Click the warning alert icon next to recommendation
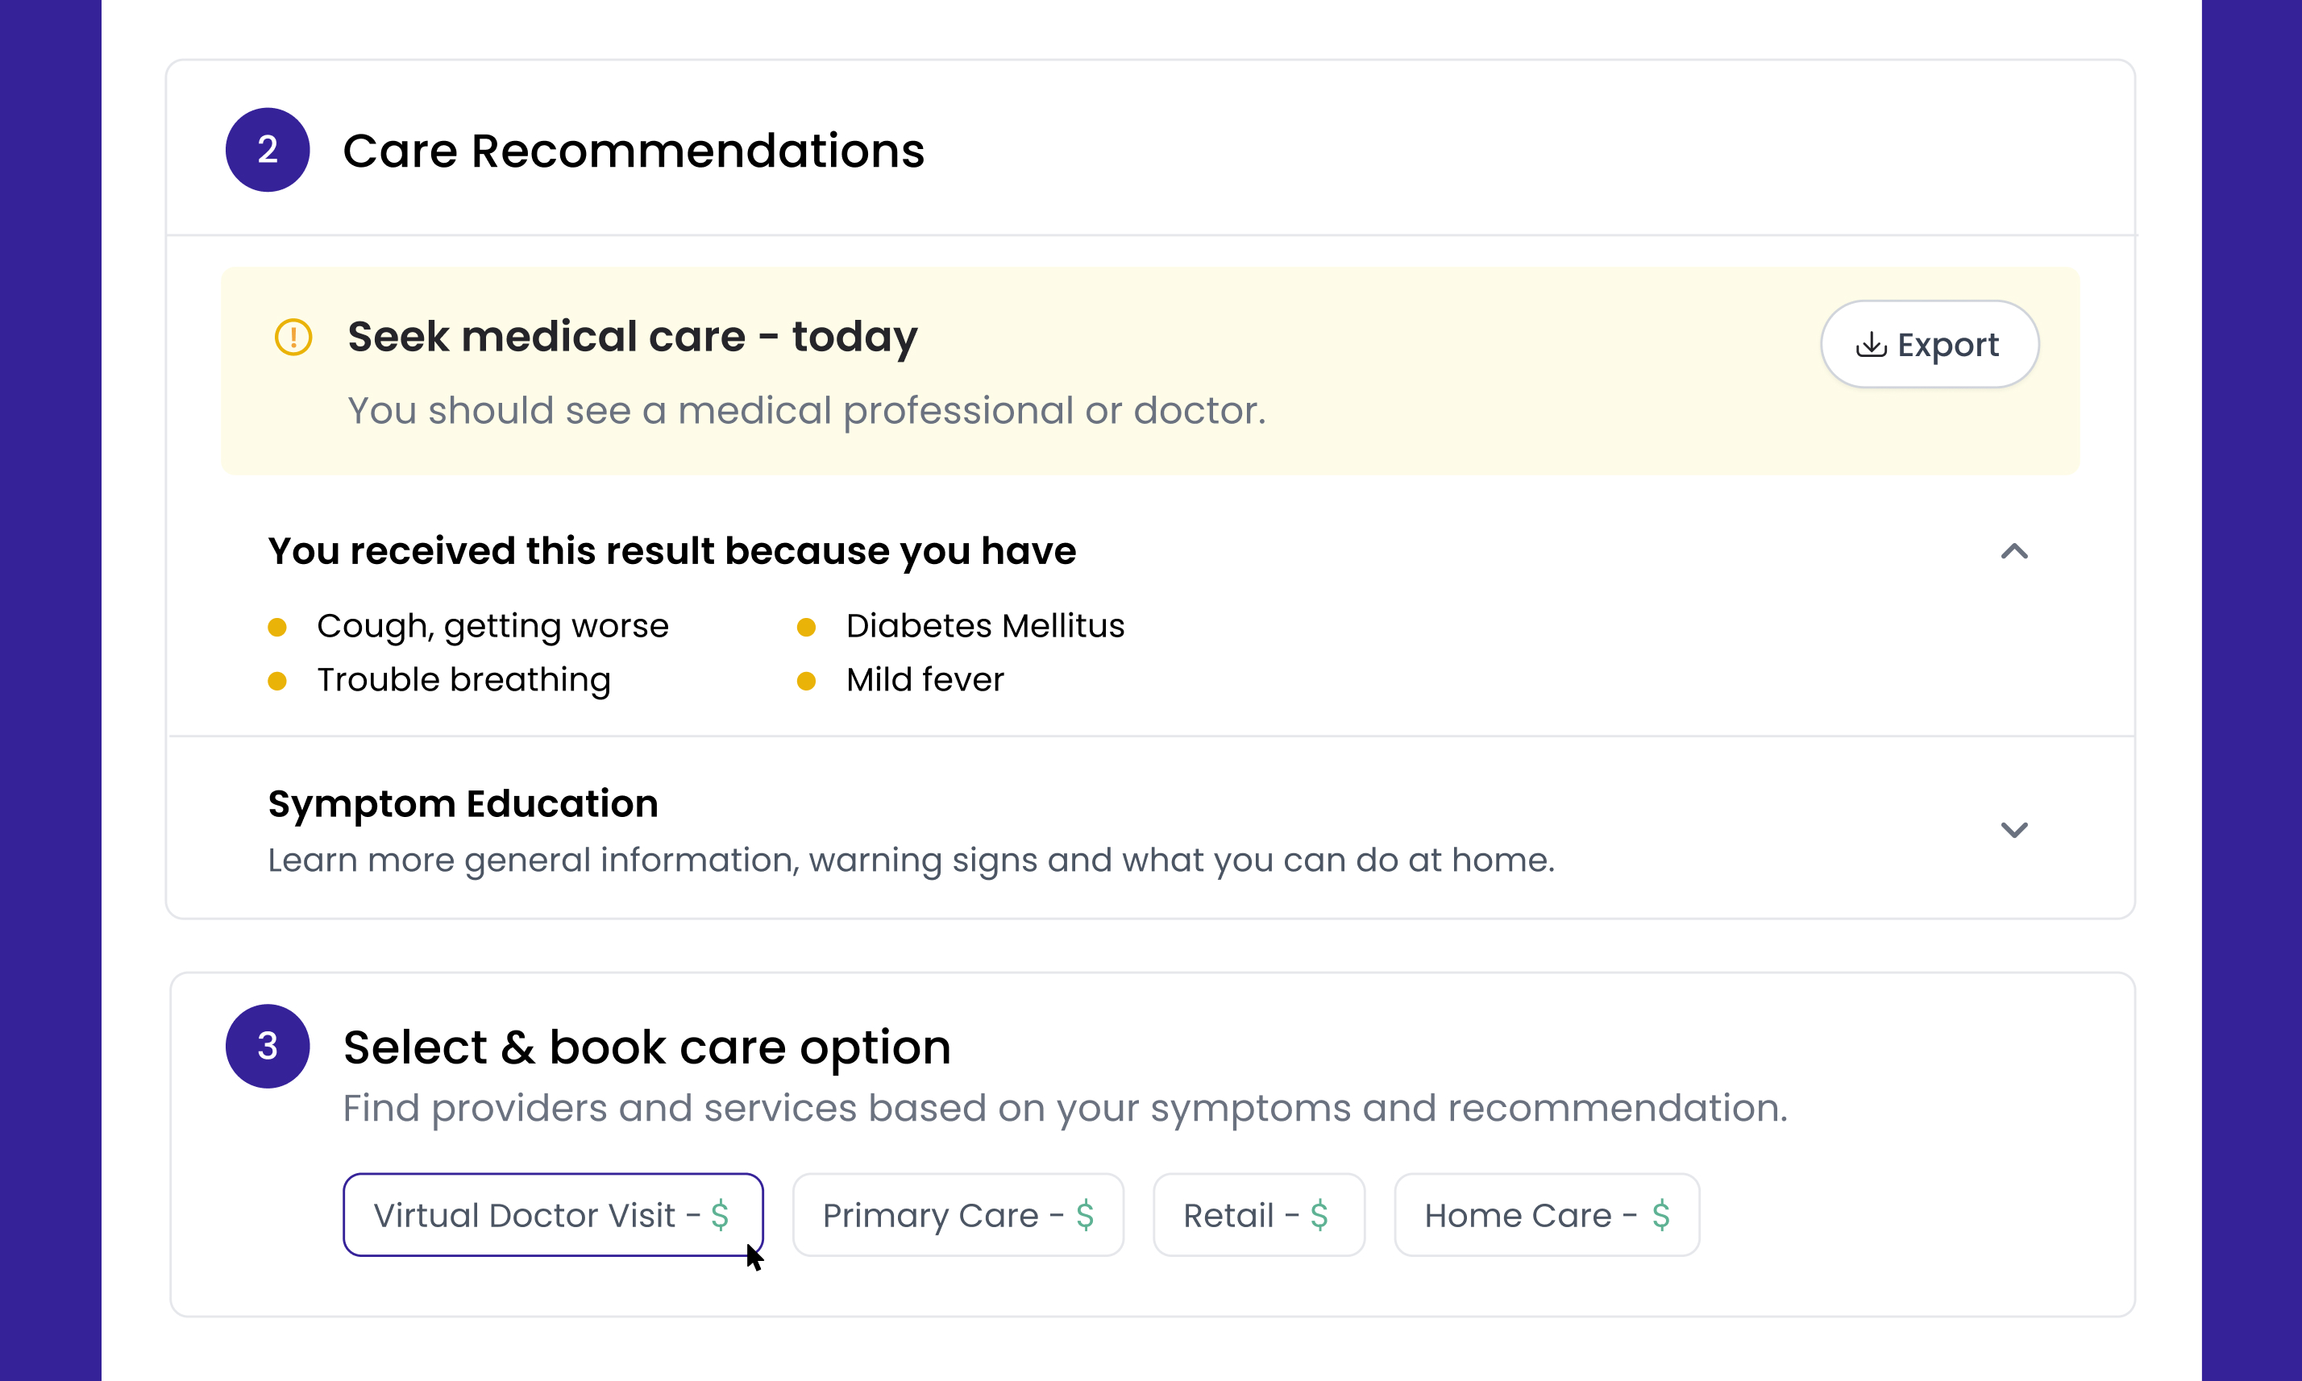 click(293, 337)
